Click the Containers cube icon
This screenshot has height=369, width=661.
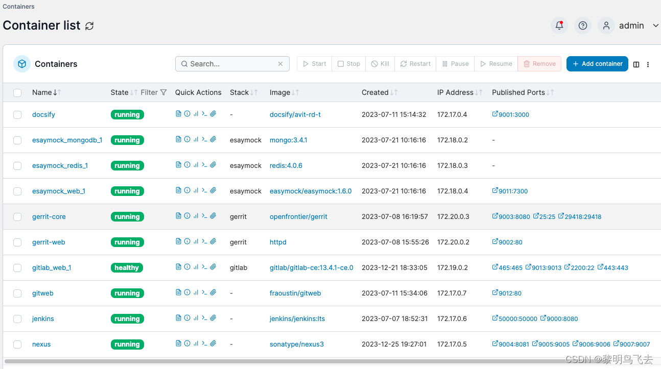[x=22, y=64]
